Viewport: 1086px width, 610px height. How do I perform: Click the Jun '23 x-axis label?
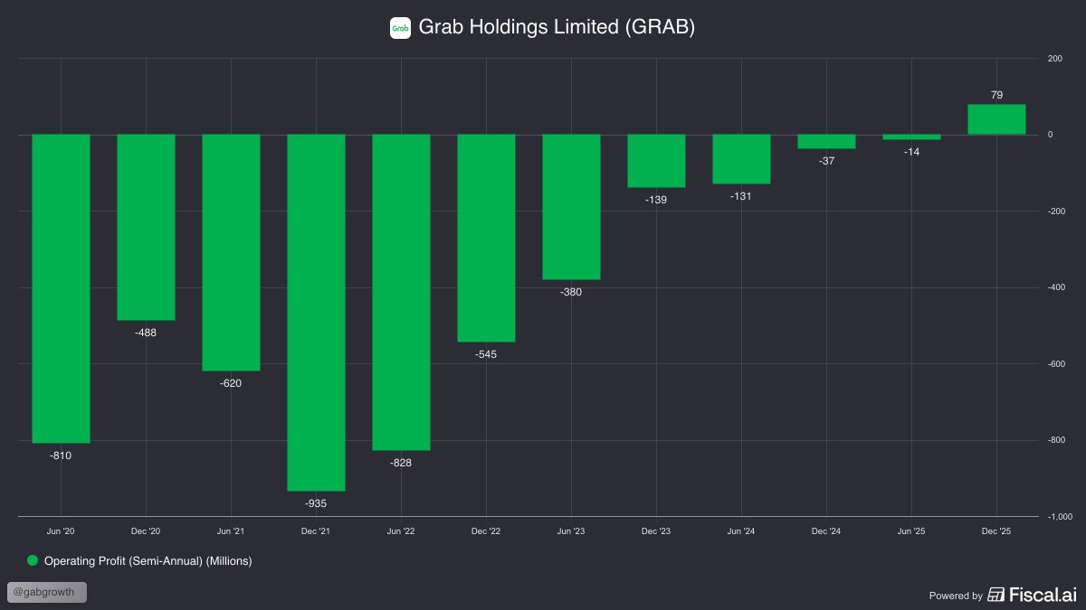tap(571, 531)
